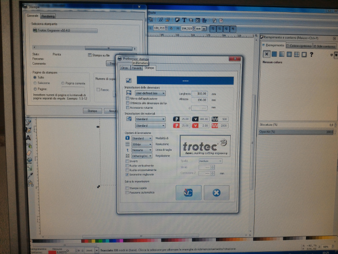Switch to the Rendering tab in Stampa dialog

click(x=48, y=16)
